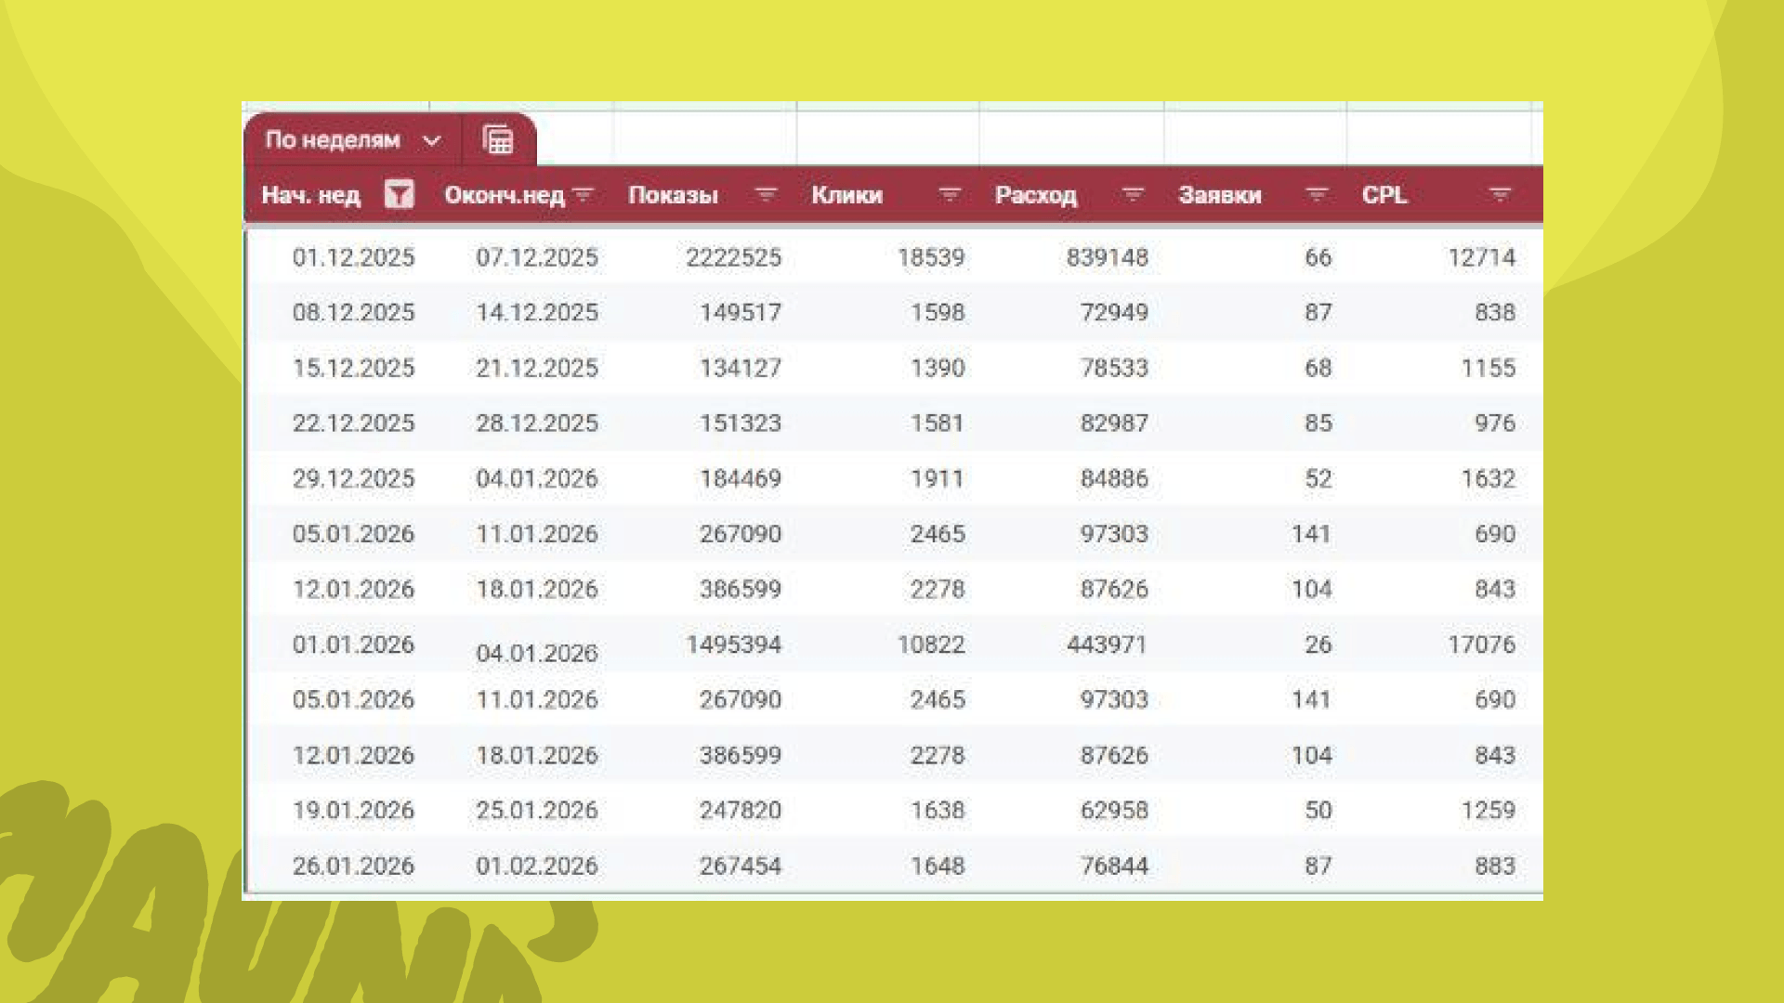The height and width of the screenshot is (1003, 1784).
Task: Click the Расход value 443971
Action: (1106, 645)
